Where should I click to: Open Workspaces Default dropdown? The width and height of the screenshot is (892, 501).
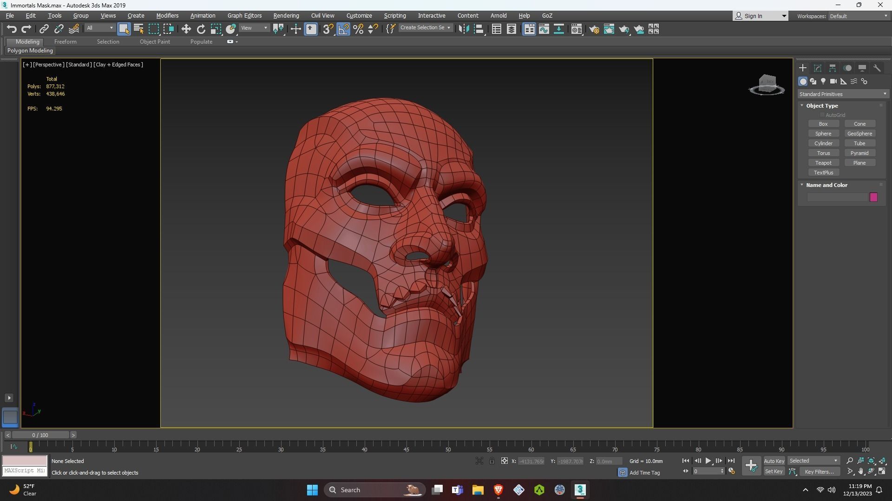pos(859,16)
